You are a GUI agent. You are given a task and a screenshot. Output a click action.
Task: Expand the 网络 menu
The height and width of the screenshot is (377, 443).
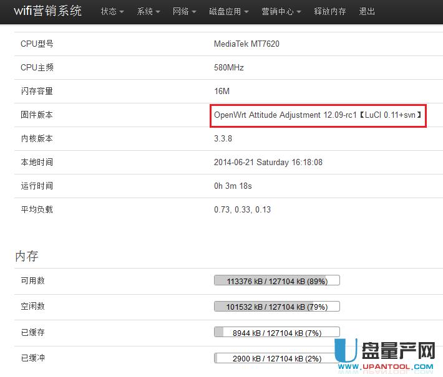184,11
